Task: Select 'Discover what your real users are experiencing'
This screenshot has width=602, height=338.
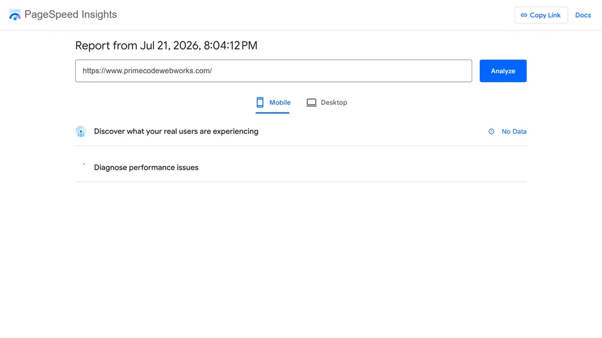Action: (176, 131)
